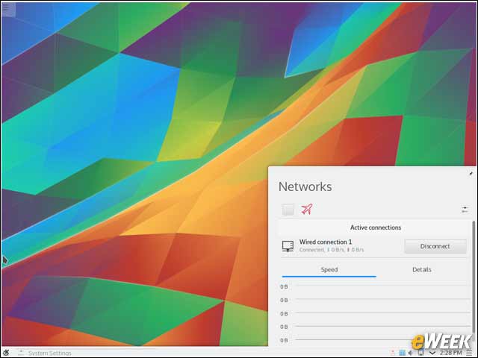The width and height of the screenshot is (478, 358).
Task: Toggle airplane mode in Networks
Action: [307, 209]
